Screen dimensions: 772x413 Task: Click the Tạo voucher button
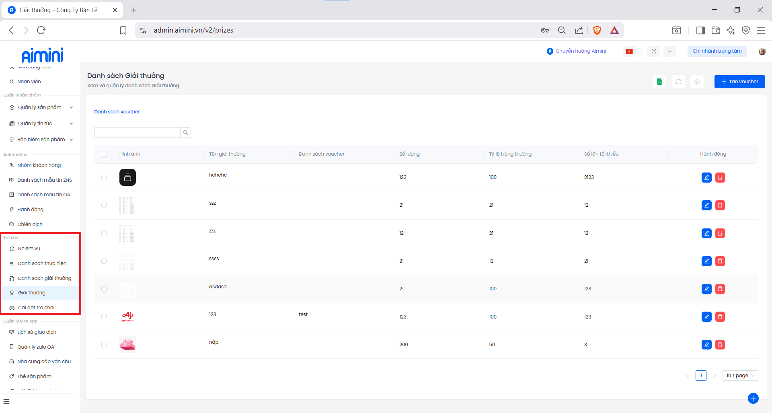tap(739, 82)
